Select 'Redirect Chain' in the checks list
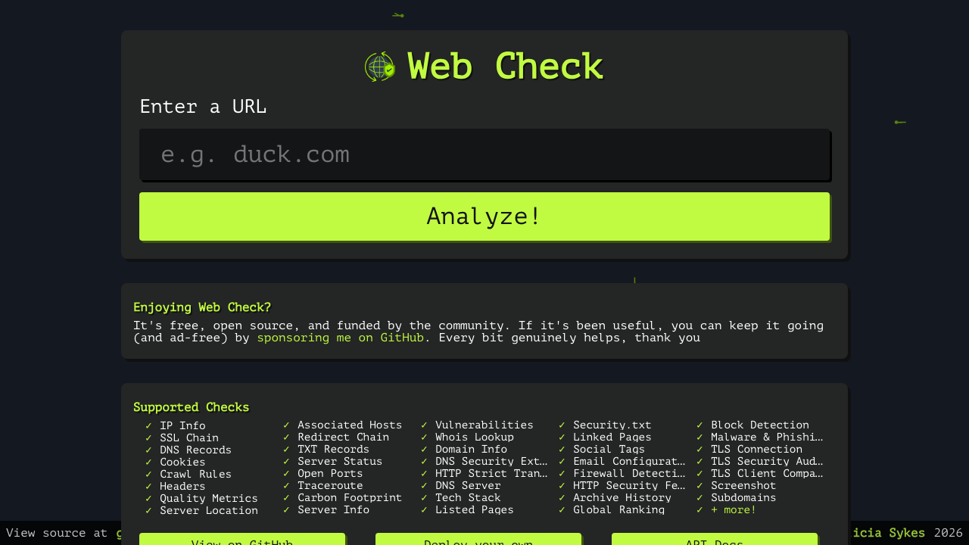Image resolution: width=969 pixels, height=545 pixels. (343, 437)
